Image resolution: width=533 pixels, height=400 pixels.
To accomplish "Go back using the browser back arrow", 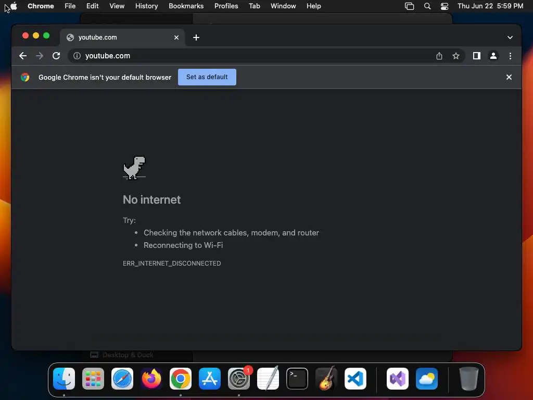I will coord(23,56).
